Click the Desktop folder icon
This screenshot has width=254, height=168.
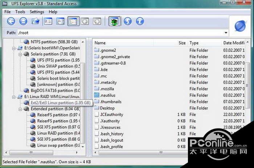click(x=97, y=108)
